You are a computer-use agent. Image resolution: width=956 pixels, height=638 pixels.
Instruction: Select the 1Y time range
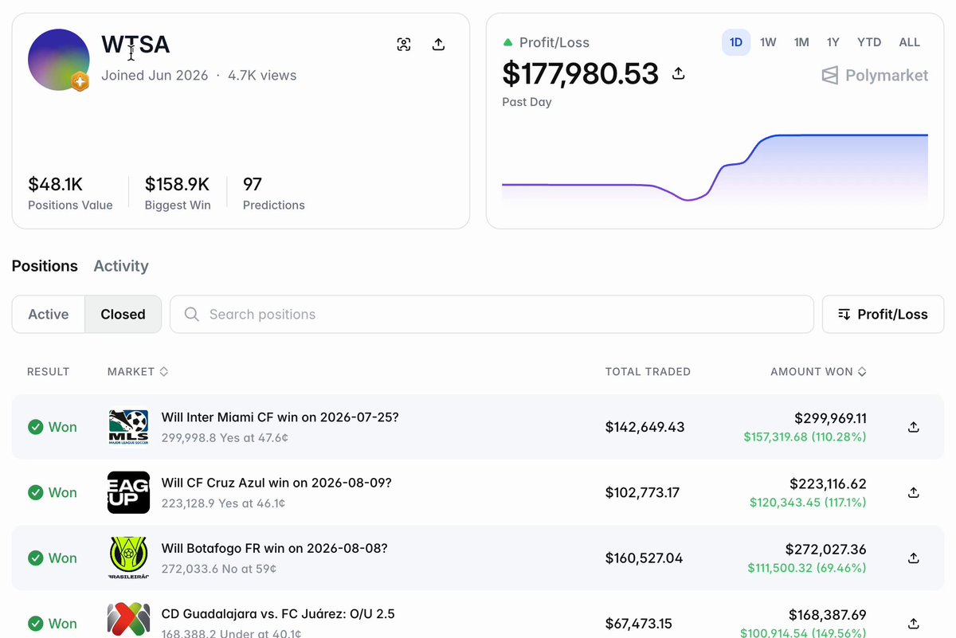coord(833,42)
